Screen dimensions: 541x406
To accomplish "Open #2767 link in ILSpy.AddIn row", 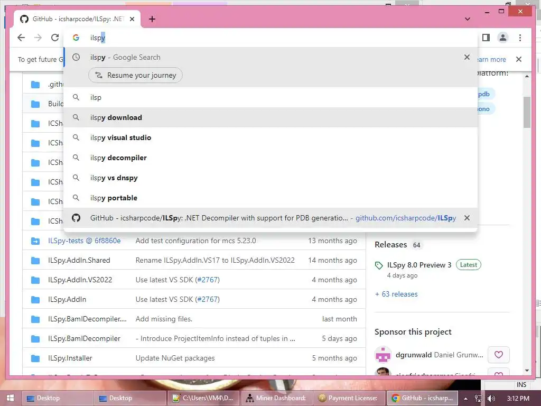I will point(207,299).
